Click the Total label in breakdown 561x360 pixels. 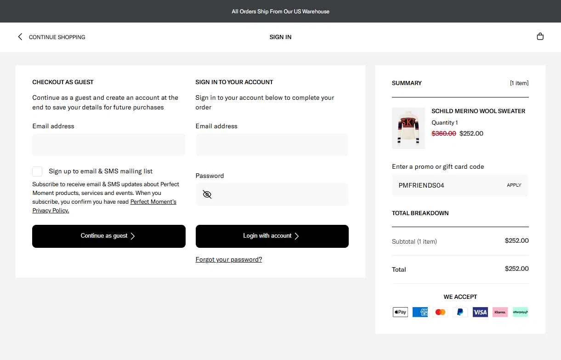pyautogui.click(x=399, y=269)
